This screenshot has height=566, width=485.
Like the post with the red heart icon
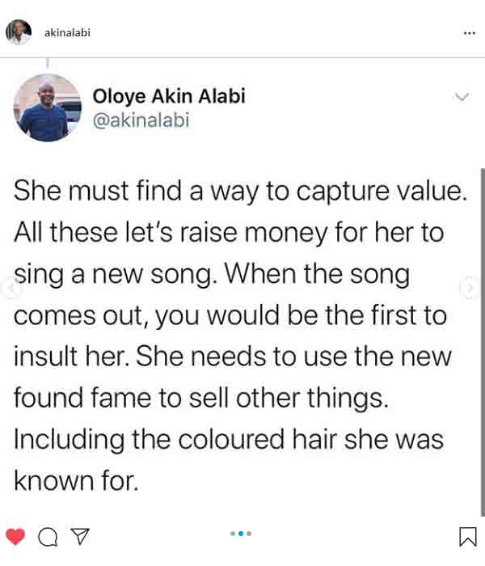15,536
